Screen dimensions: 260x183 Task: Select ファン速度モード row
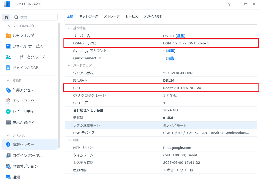[161, 125]
